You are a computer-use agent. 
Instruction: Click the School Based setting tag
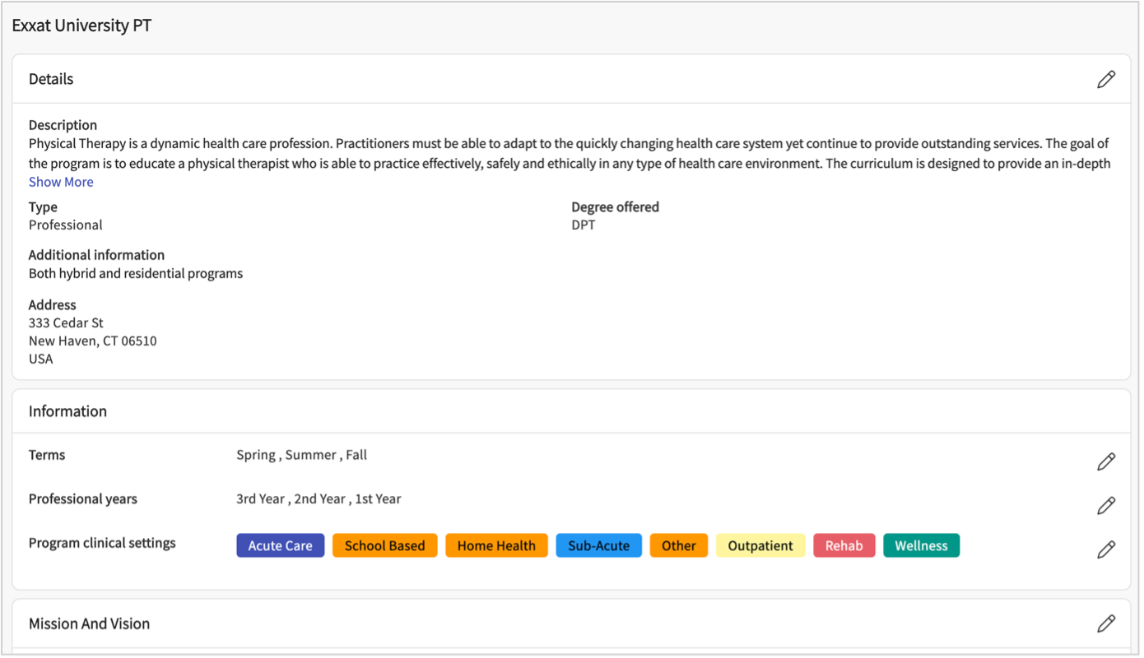point(384,545)
